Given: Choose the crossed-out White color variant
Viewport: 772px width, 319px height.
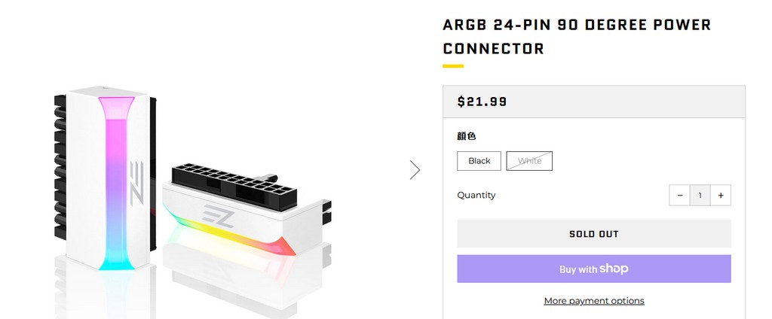Looking at the screenshot, I should tap(529, 161).
